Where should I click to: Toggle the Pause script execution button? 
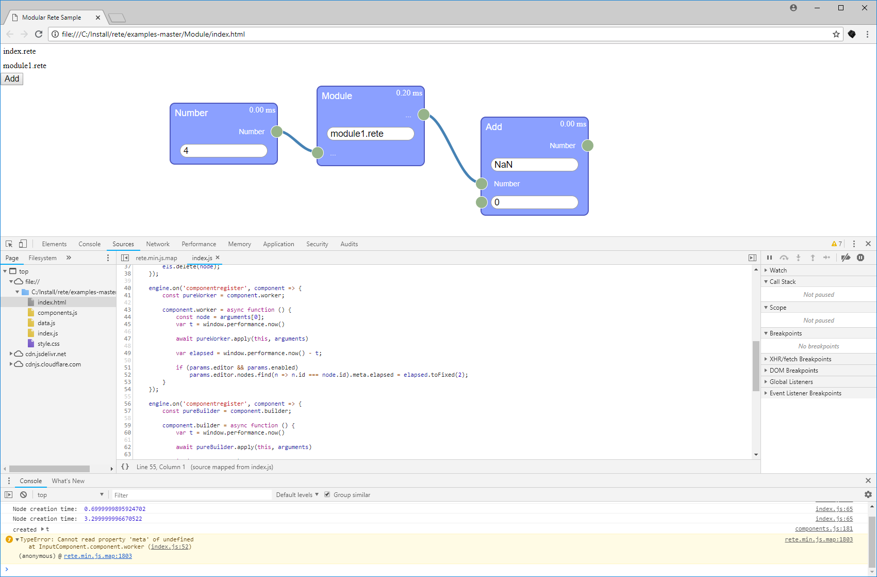[x=769, y=257]
